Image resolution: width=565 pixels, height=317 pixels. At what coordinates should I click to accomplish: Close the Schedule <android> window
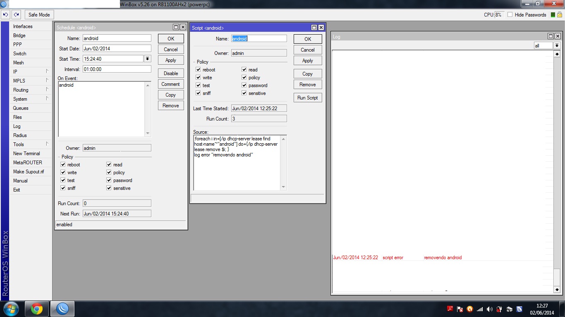pyautogui.click(x=183, y=27)
